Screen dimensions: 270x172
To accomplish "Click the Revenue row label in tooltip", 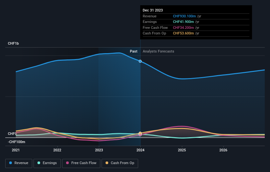I will click(150, 16).
